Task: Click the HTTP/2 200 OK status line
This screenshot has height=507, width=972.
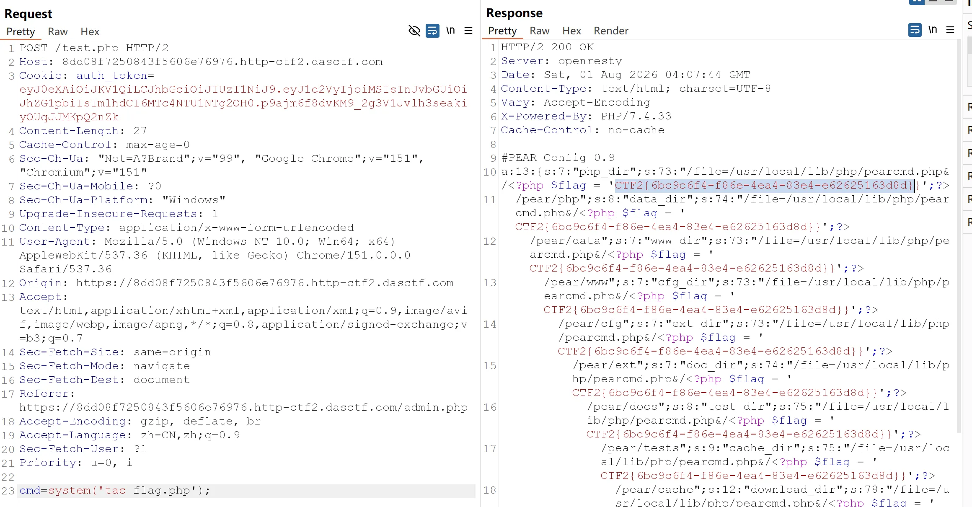Action: coord(548,47)
